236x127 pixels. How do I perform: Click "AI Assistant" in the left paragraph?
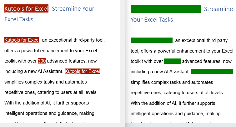point(50,71)
